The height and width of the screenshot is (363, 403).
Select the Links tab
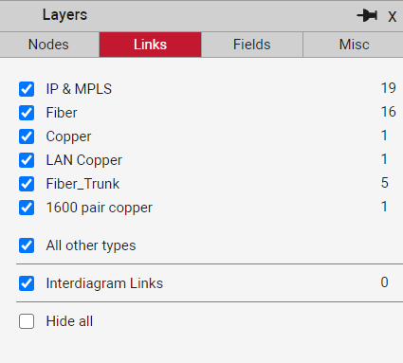tap(150, 45)
